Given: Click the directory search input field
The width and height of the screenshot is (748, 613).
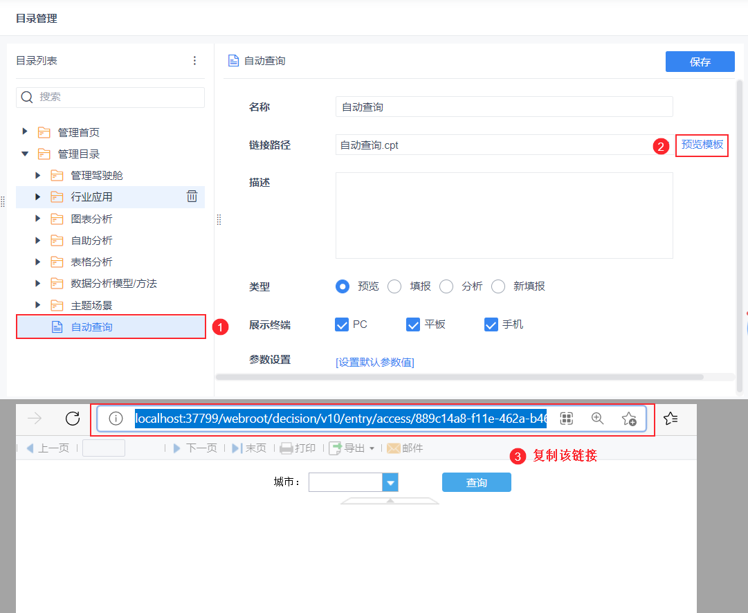Looking at the screenshot, I should point(110,98).
